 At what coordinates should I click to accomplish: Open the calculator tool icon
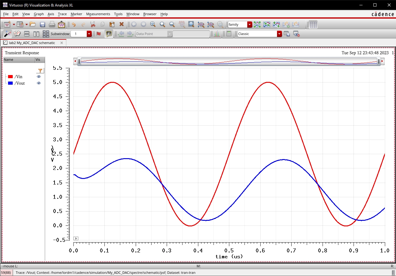coord(229,34)
